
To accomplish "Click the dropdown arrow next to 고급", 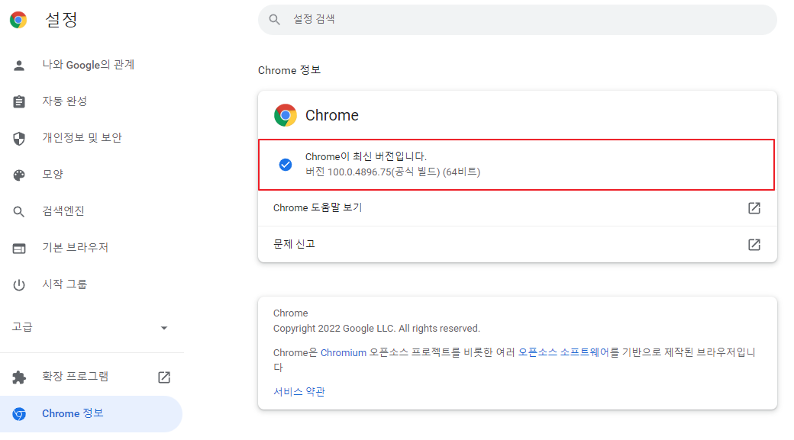I will point(164,328).
